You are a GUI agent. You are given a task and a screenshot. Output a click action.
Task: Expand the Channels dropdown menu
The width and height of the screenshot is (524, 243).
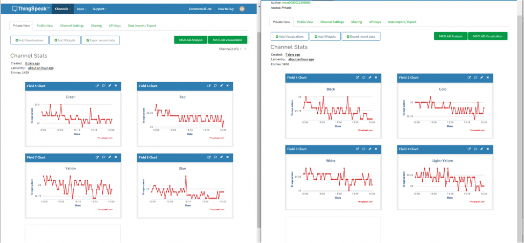click(63, 9)
